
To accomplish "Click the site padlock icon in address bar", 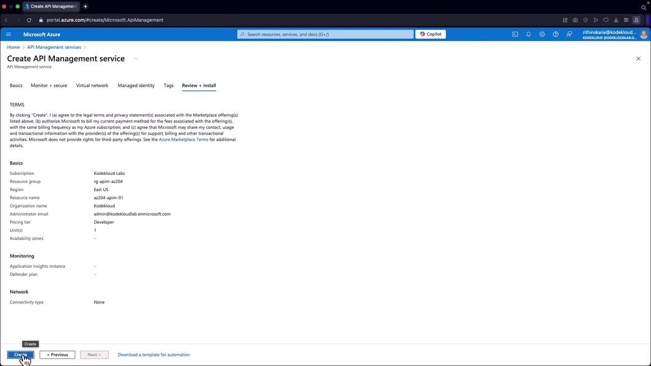I will click(41, 20).
